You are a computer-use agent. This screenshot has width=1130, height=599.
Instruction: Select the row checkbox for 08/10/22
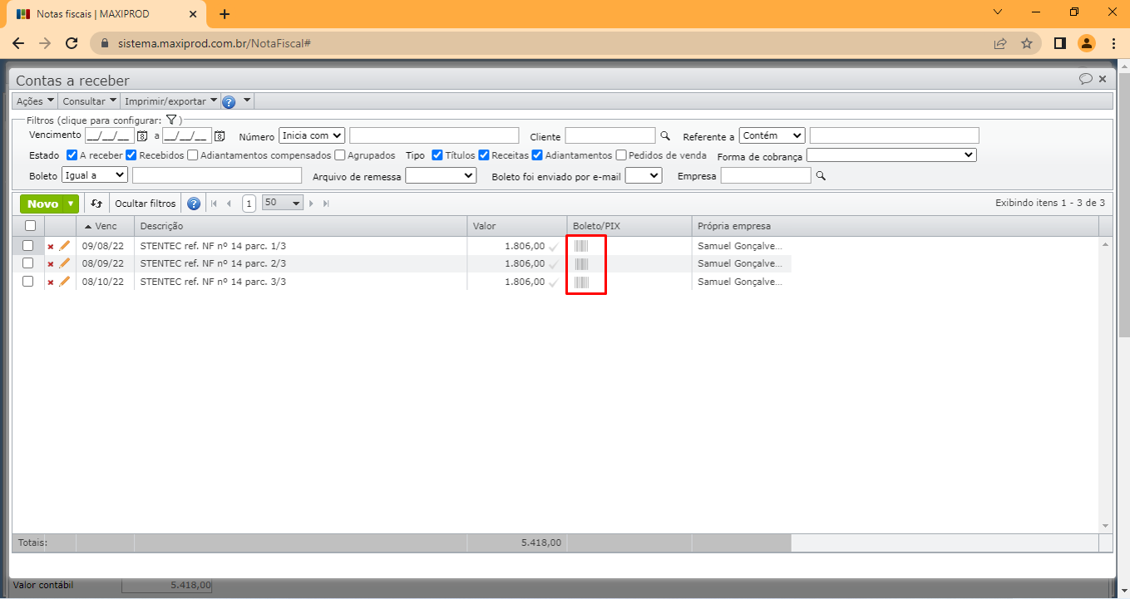(27, 282)
